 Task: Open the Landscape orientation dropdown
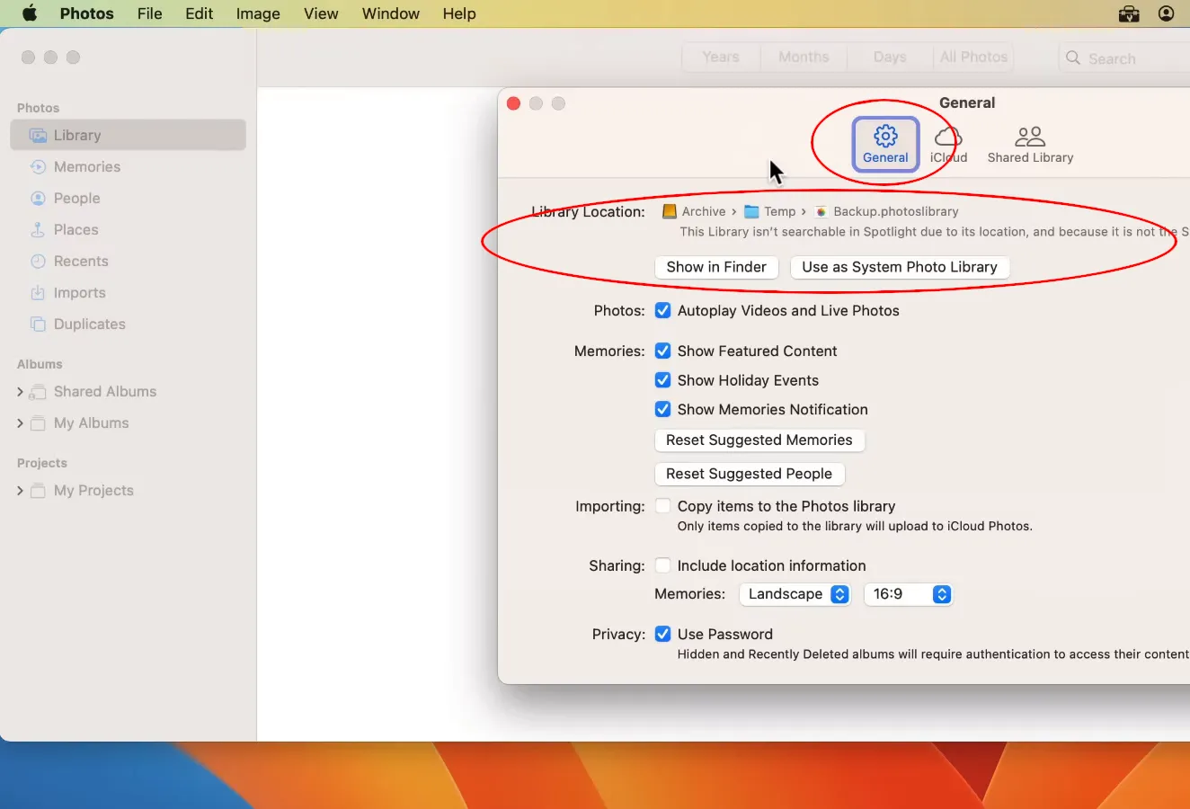pos(795,594)
